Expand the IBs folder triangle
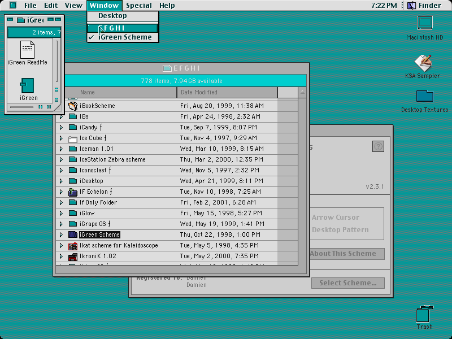The height and width of the screenshot is (339, 452). click(x=61, y=116)
